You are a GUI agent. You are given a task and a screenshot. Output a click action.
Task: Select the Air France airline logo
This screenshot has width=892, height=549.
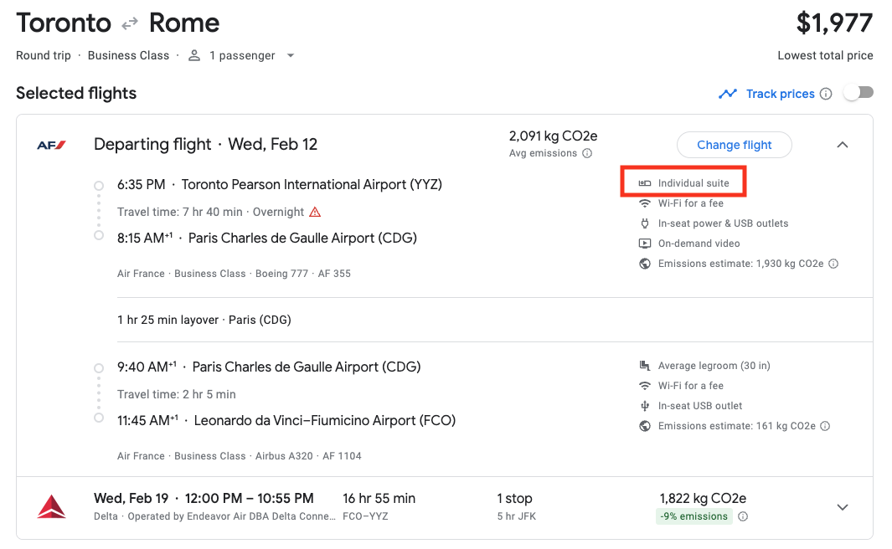pyautogui.click(x=52, y=143)
